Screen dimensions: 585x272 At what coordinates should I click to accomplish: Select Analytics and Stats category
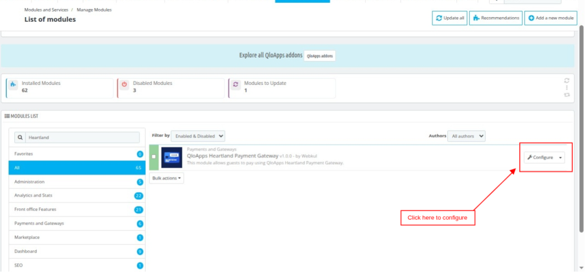tap(77, 196)
